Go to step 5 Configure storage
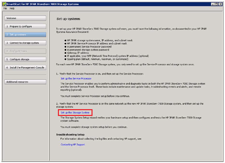 [26, 59]
